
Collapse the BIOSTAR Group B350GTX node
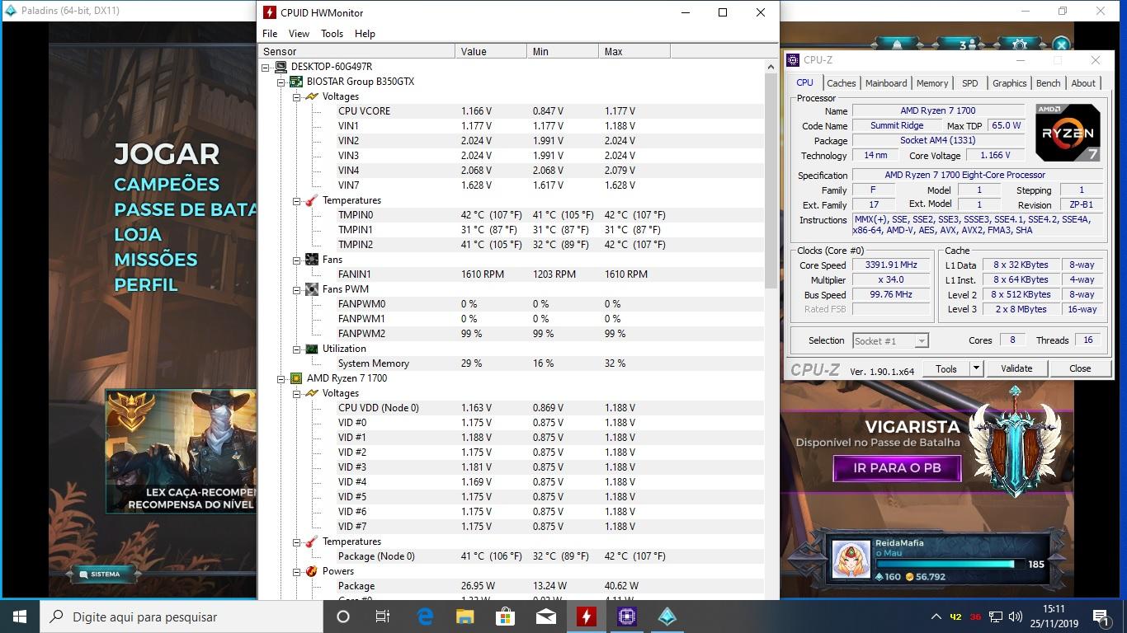point(281,82)
